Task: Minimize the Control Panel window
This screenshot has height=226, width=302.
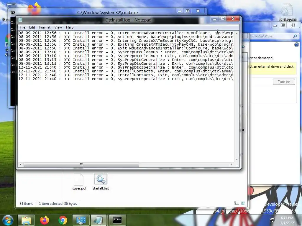Action: [x=275, y=25]
